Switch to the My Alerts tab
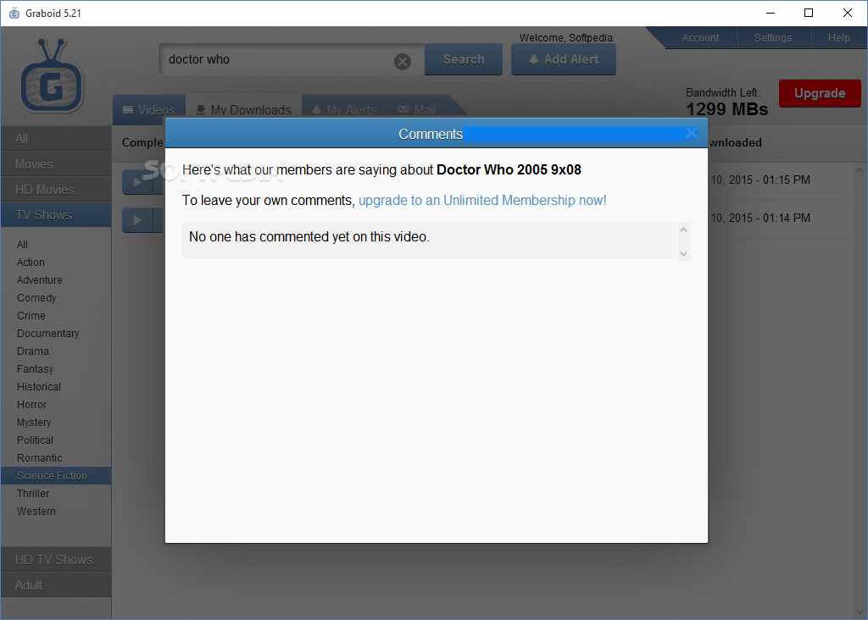Viewport: 868px width, 620px height. point(344,109)
